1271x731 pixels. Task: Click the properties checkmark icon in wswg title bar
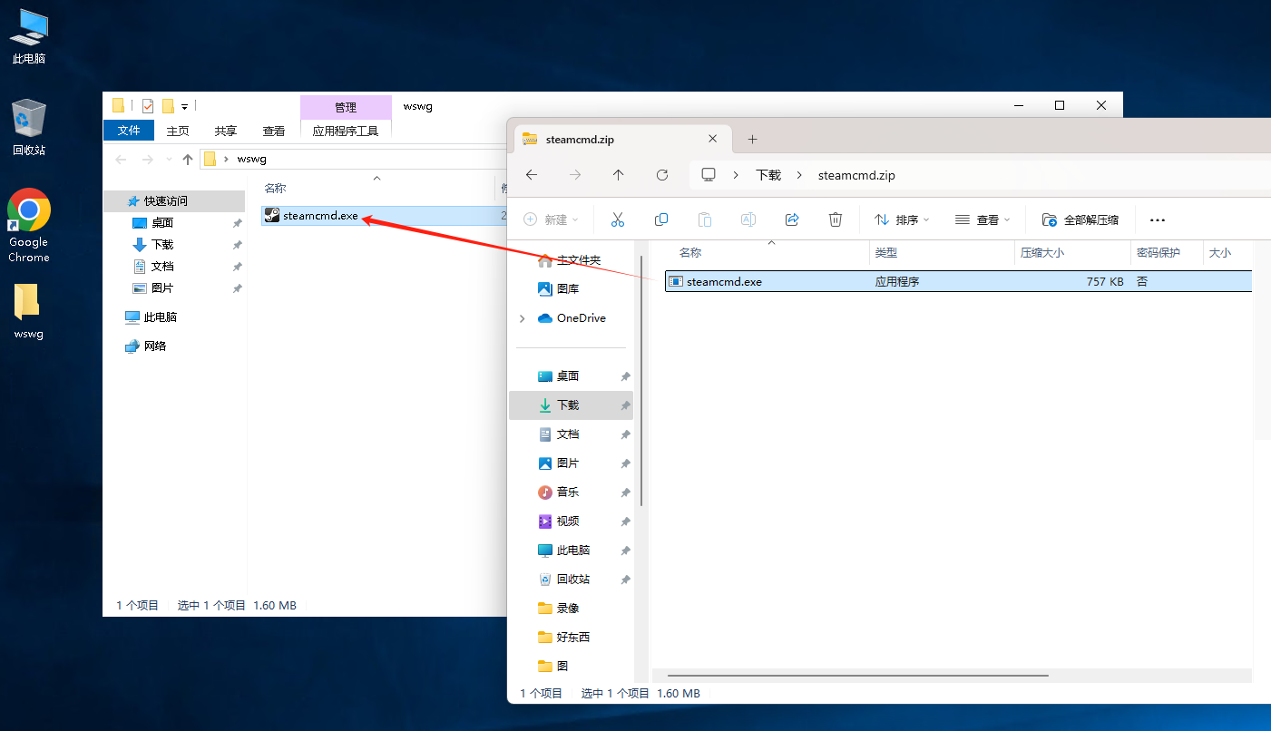148,106
